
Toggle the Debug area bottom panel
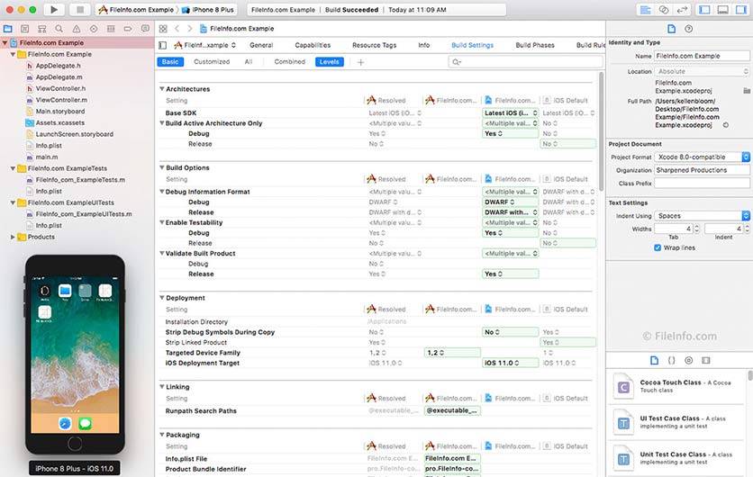pos(722,9)
